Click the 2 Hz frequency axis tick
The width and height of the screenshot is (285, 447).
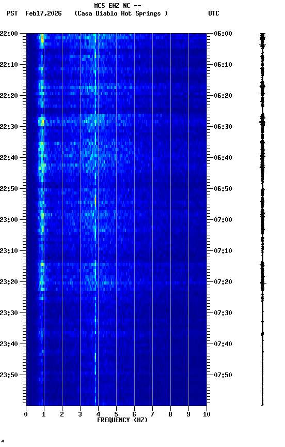62,414
